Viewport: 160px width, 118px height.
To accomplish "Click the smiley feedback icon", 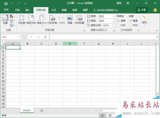I will [155, 10].
